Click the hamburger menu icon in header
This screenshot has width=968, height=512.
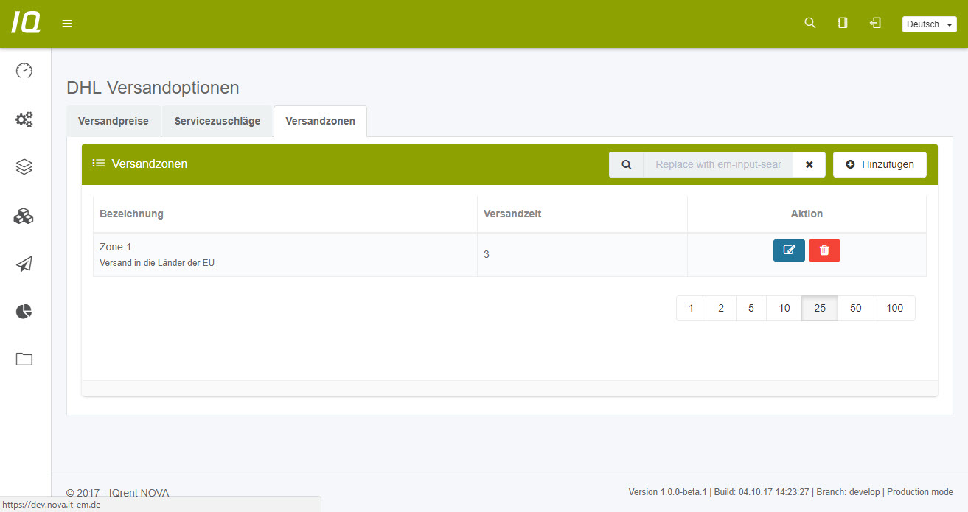click(67, 24)
